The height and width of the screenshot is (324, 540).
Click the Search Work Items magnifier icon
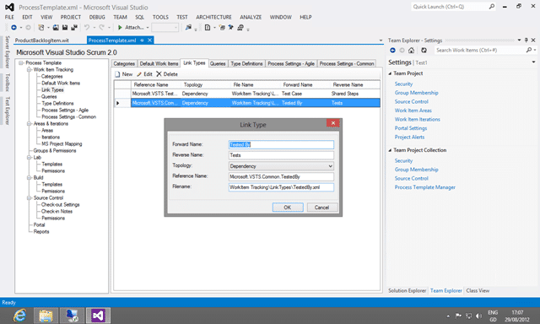529,51
